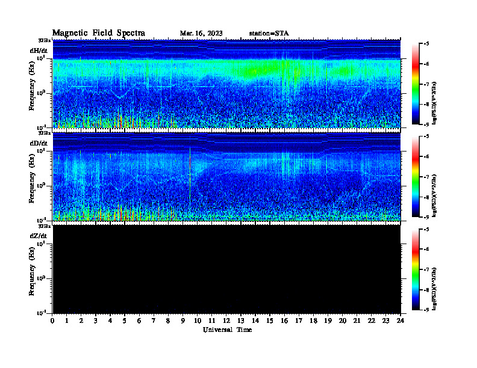The image size is (477, 368).
Task: Click hour tick label "22" on the time axis
Action: tap(372, 320)
